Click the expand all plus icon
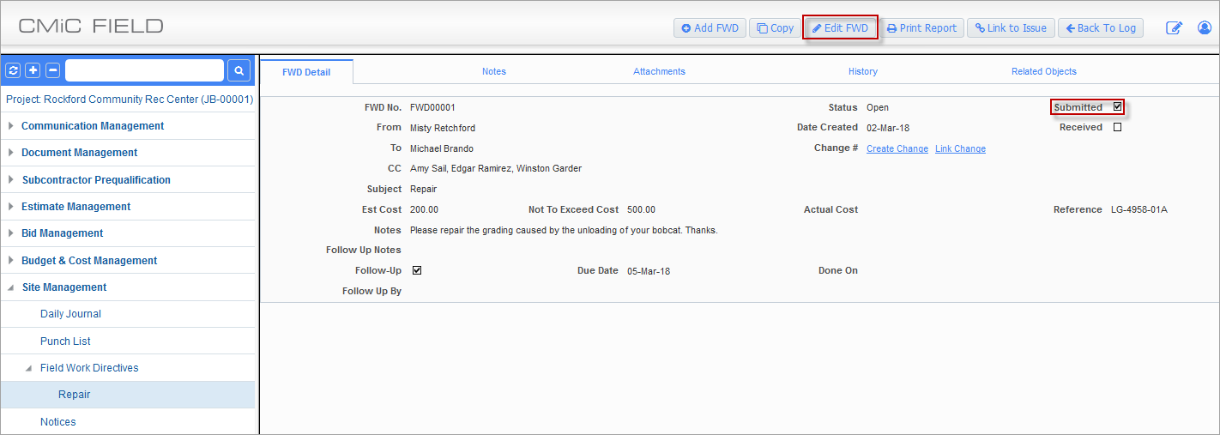Screen dimensions: 1220x435 pyautogui.click(x=33, y=70)
